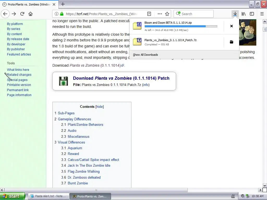Viewport: 267px width, 200px height.
Task: Open on-screen keyboard tray icon
Action: pos(233,196)
